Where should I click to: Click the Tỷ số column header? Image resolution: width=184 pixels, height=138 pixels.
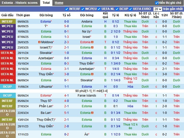(x=67, y=15)
